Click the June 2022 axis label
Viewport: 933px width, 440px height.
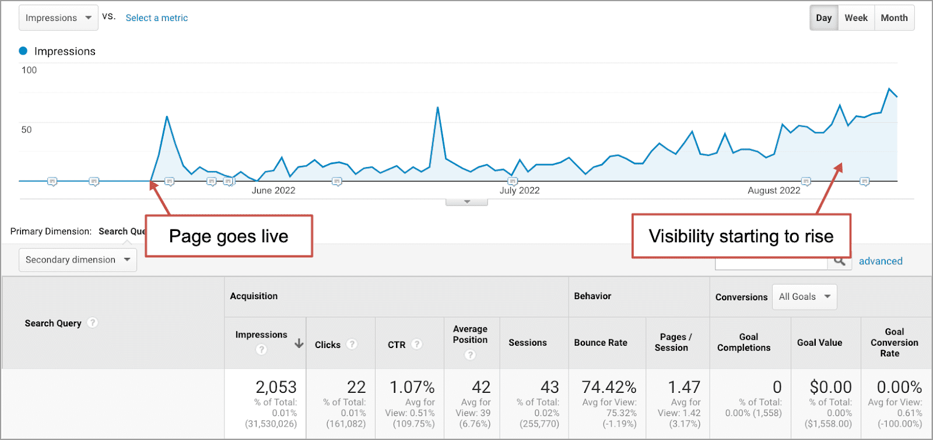point(273,190)
